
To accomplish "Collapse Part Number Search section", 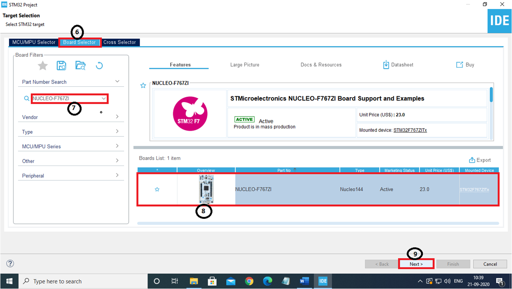I will coord(117,82).
